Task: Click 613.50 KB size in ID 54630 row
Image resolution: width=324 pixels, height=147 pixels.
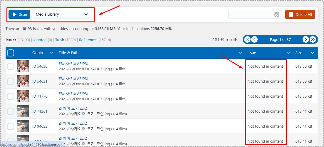Action: [304, 66]
